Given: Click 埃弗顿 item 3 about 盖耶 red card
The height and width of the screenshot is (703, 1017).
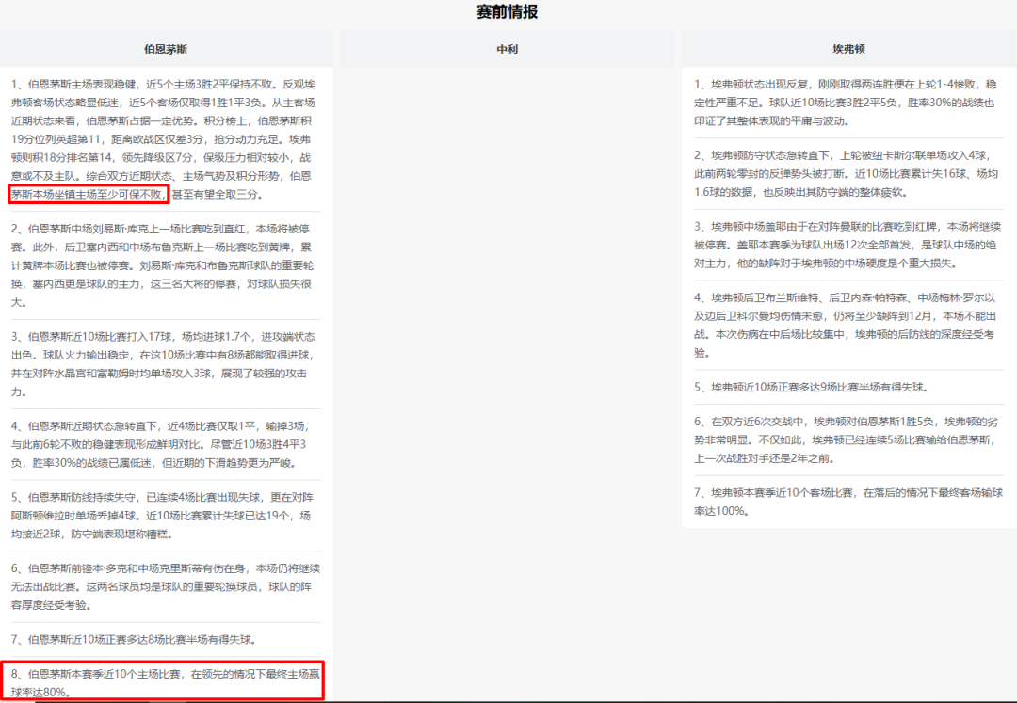Looking at the screenshot, I should point(848,245).
